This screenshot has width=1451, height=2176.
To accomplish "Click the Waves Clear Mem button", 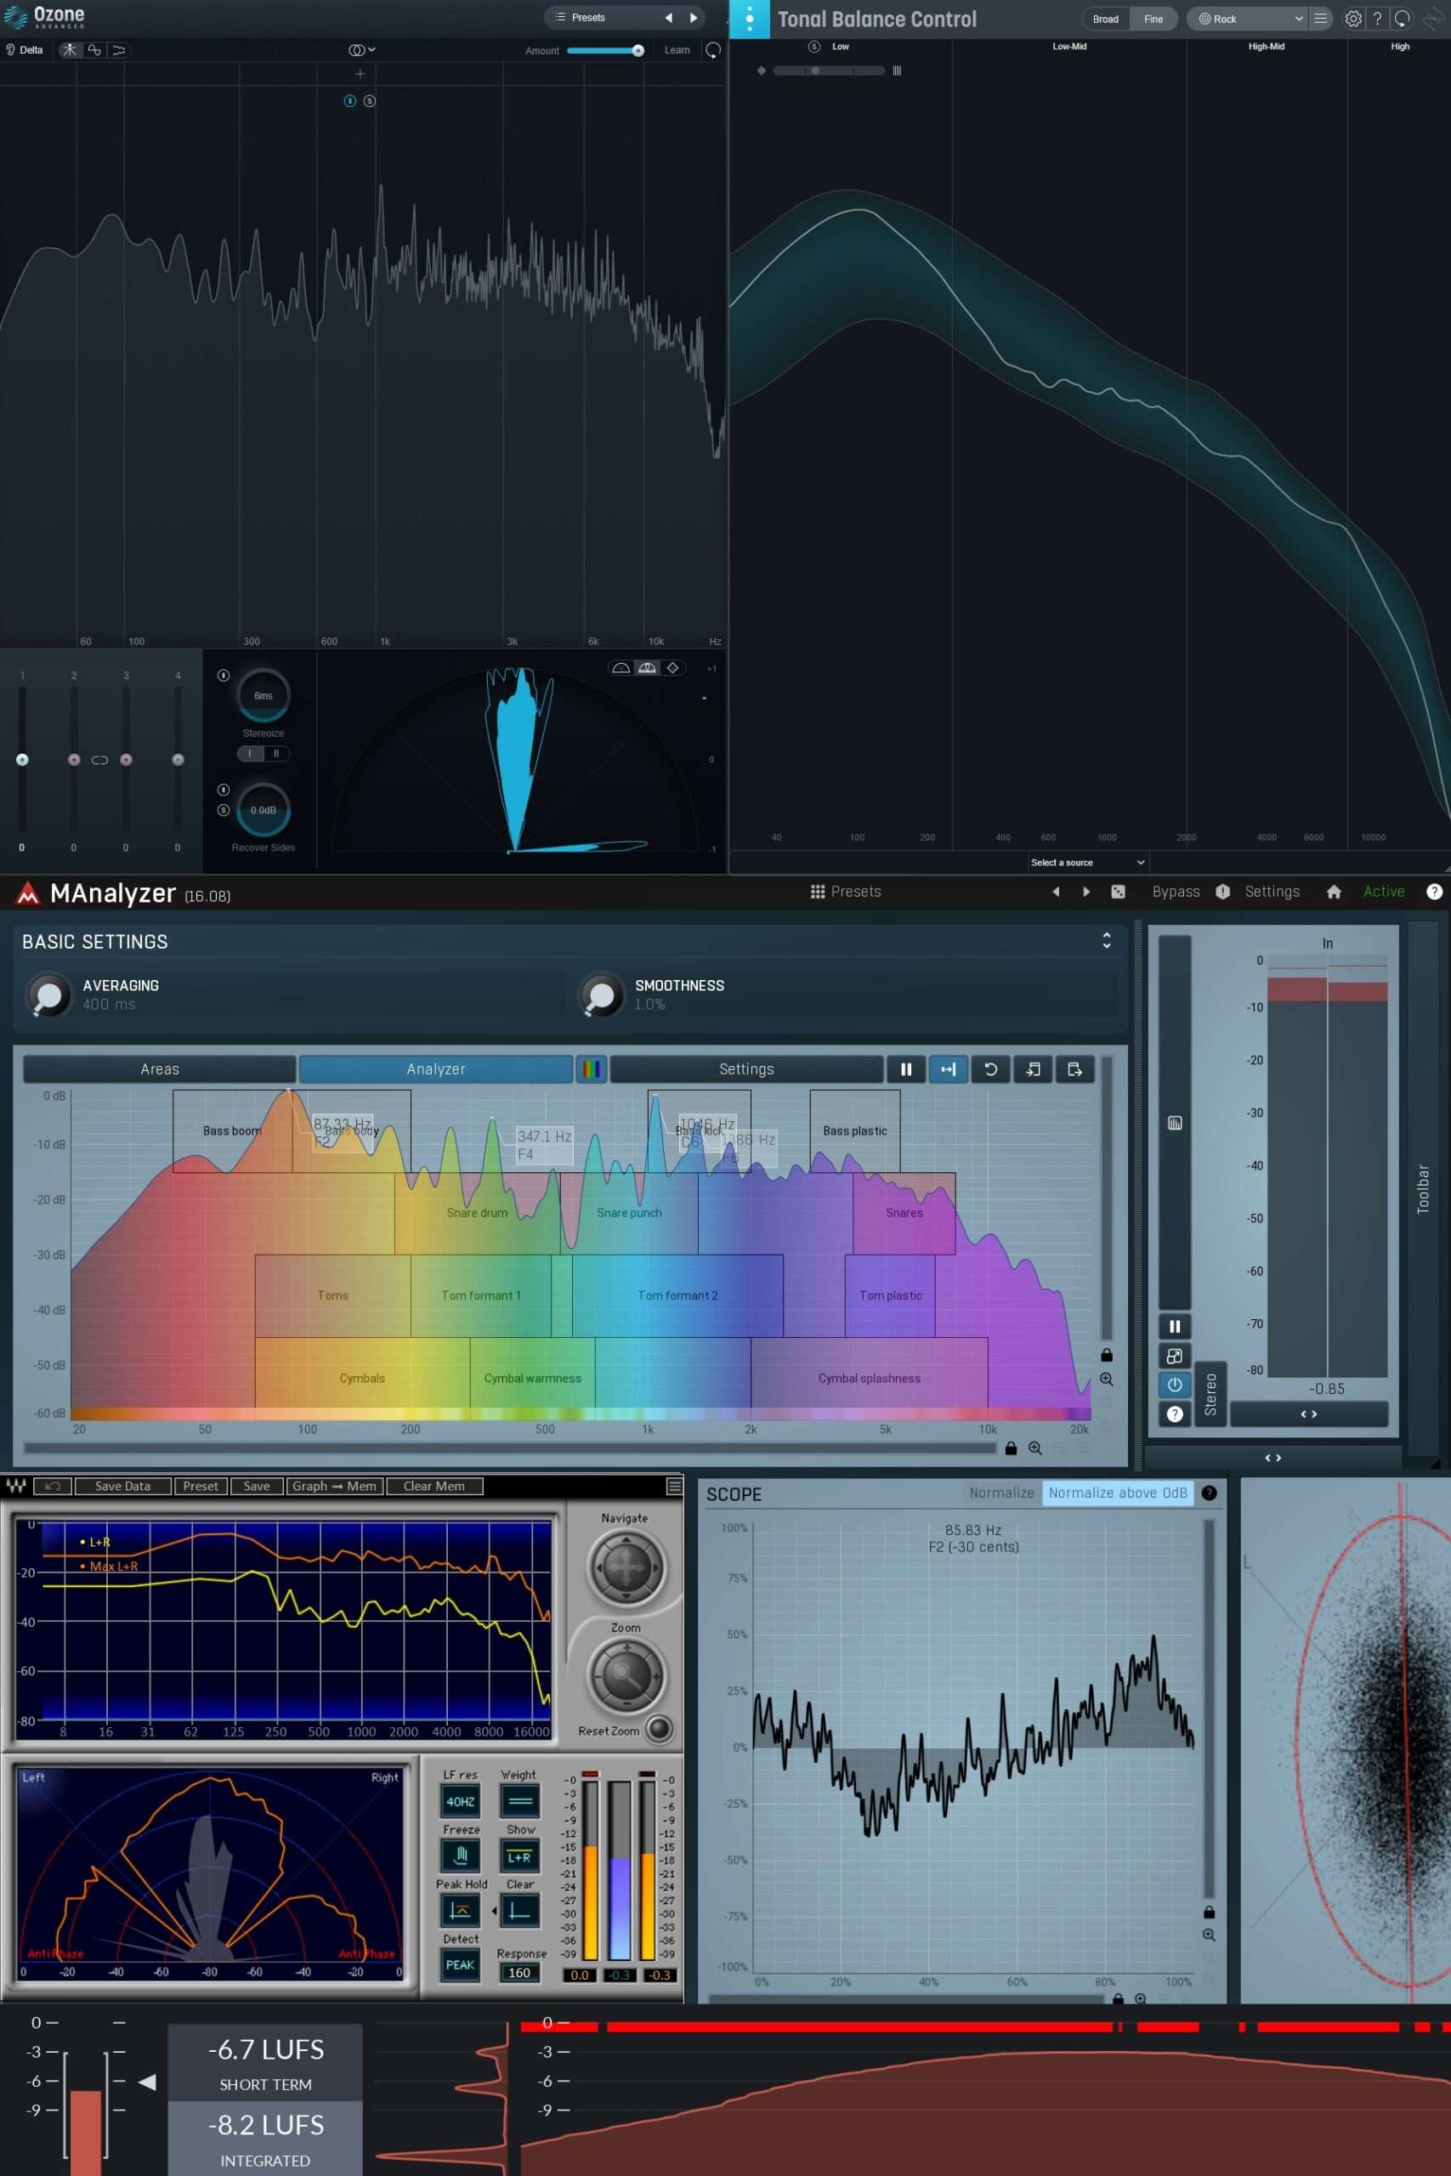I will (434, 1486).
